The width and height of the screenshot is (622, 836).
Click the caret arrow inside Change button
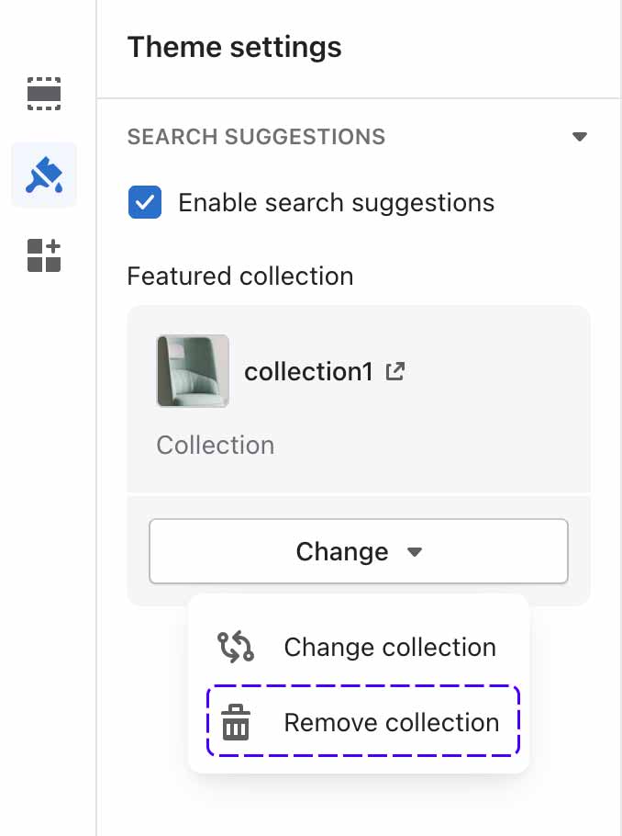click(415, 552)
